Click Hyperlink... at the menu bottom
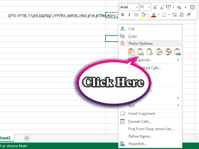Screen dimensions: 199x149 point(137,144)
